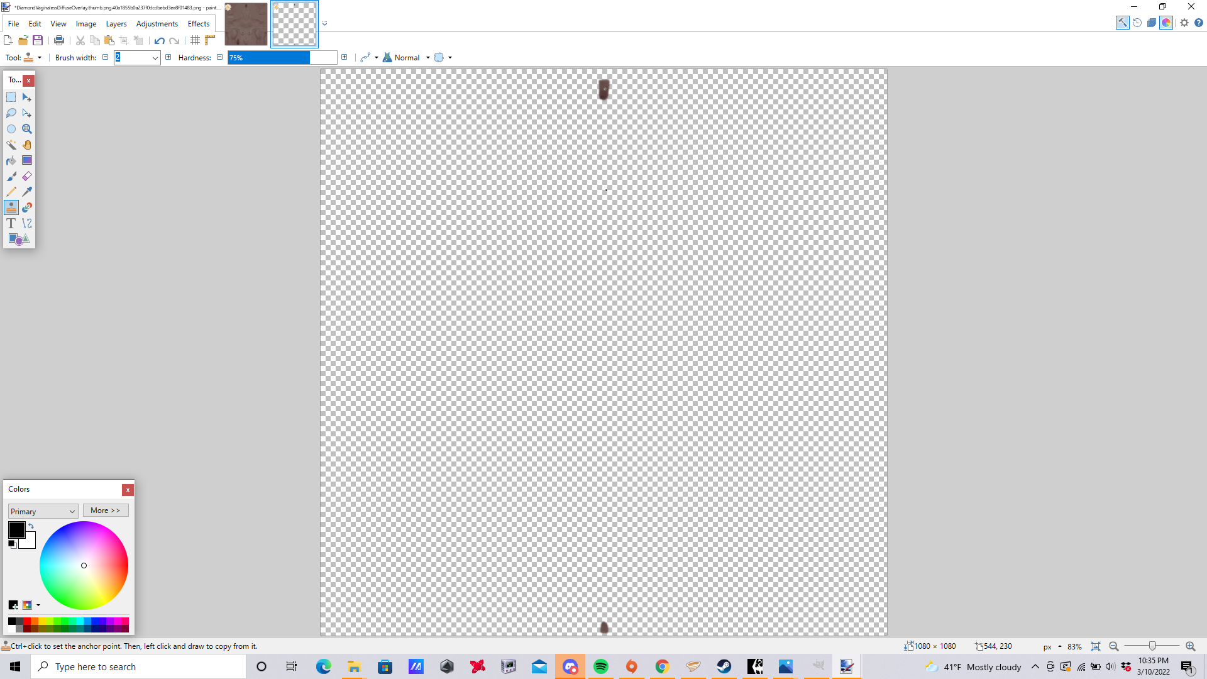Toggle the Layers window button
The width and height of the screenshot is (1207, 679).
tap(1152, 23)
